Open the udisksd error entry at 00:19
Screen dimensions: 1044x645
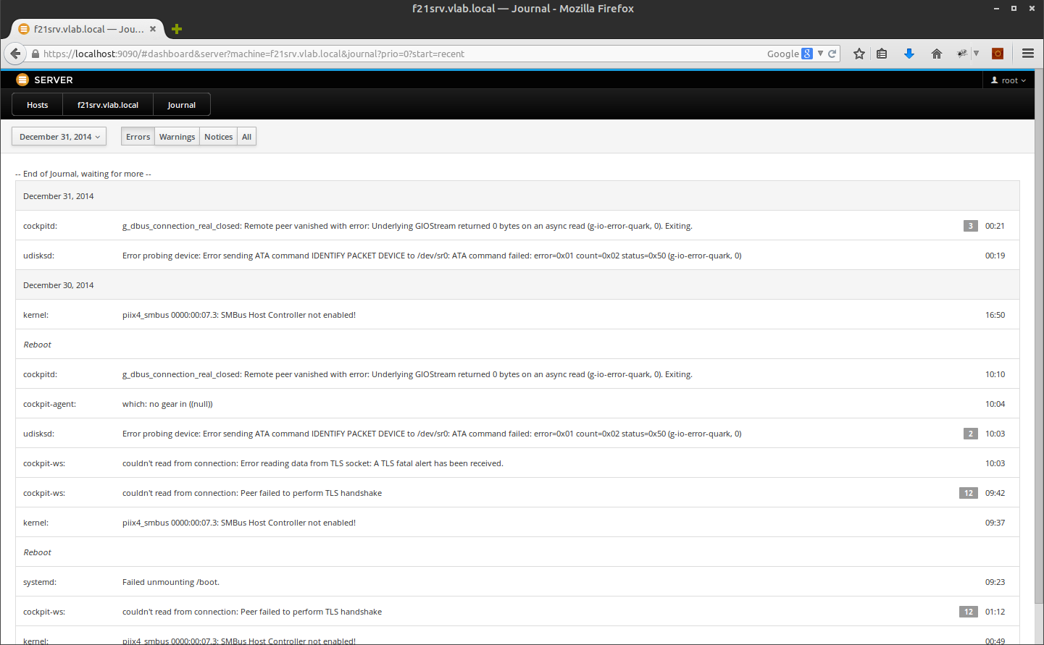pos(431,256)
